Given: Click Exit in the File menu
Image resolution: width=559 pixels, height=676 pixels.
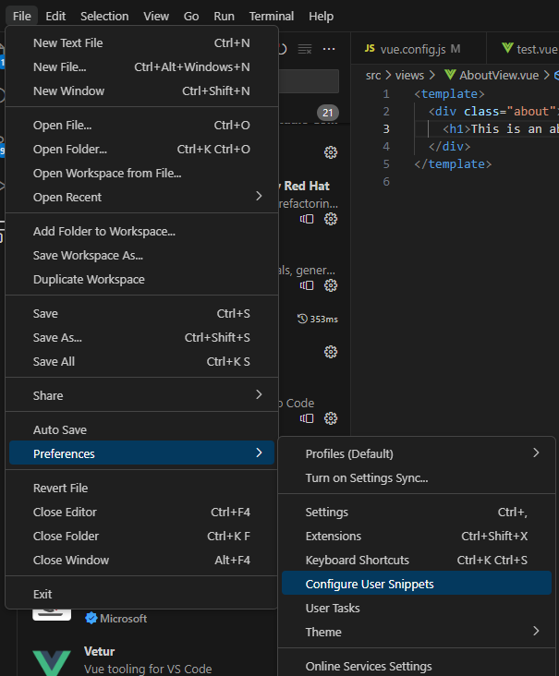Looking at the screenshot, I should 141,594.
